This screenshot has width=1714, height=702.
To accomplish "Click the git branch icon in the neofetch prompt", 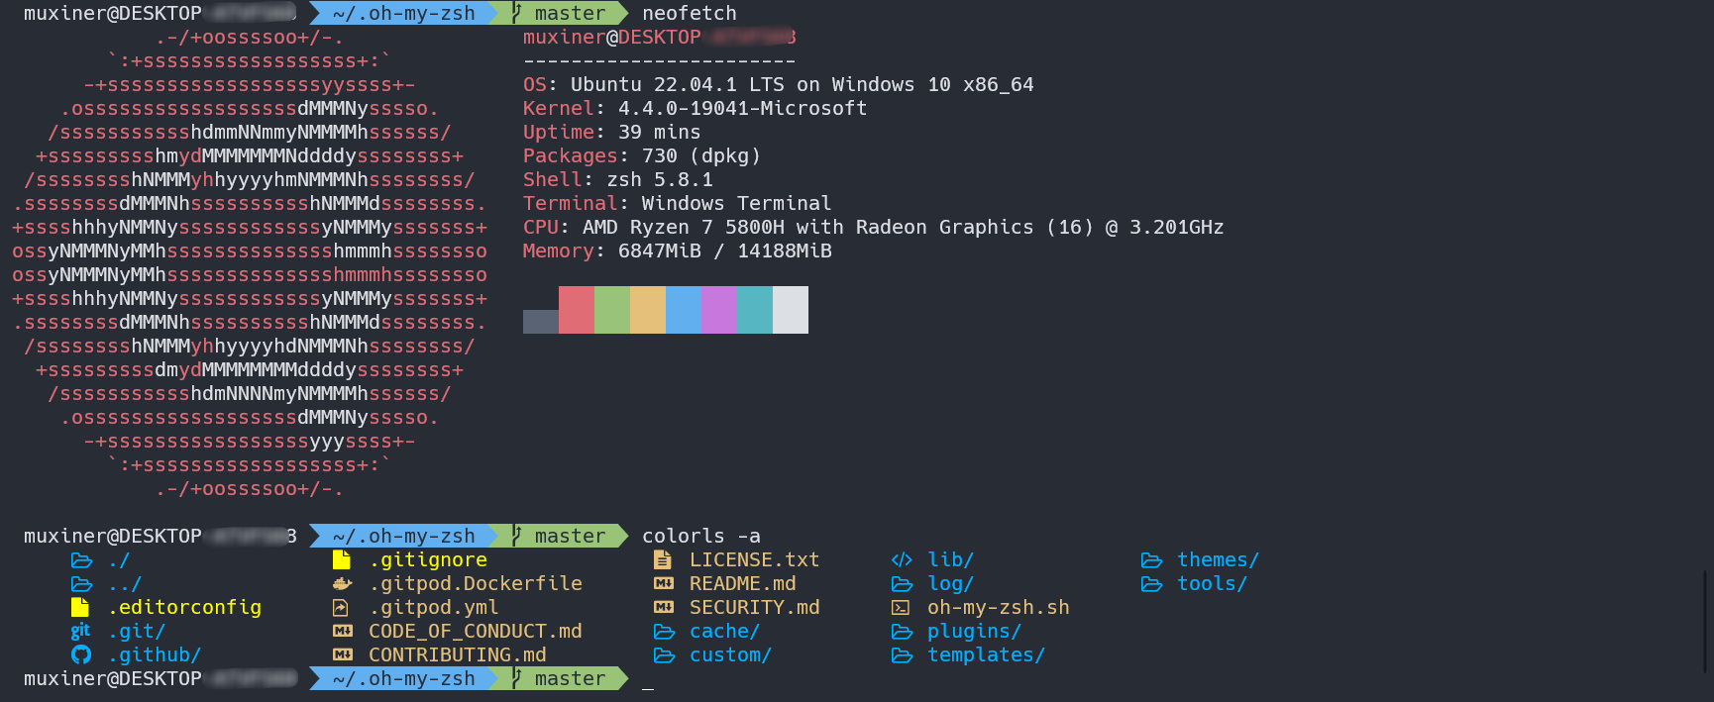I will click(517, 13).
